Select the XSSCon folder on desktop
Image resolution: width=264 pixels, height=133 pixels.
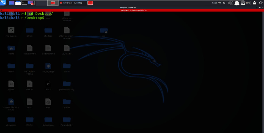pyautogui.click(x=30, y=121)
